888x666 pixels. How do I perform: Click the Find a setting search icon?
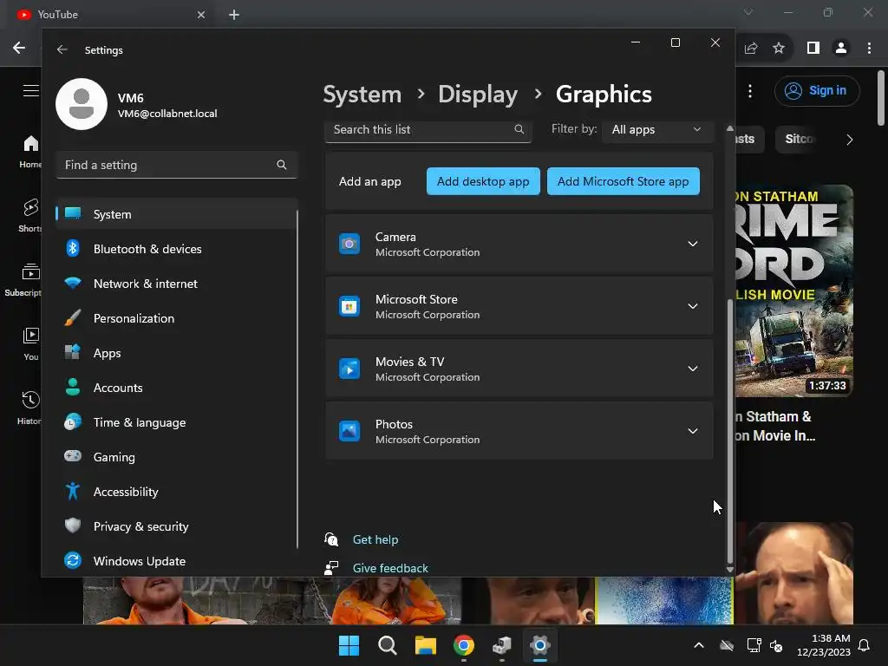(282, 165)
